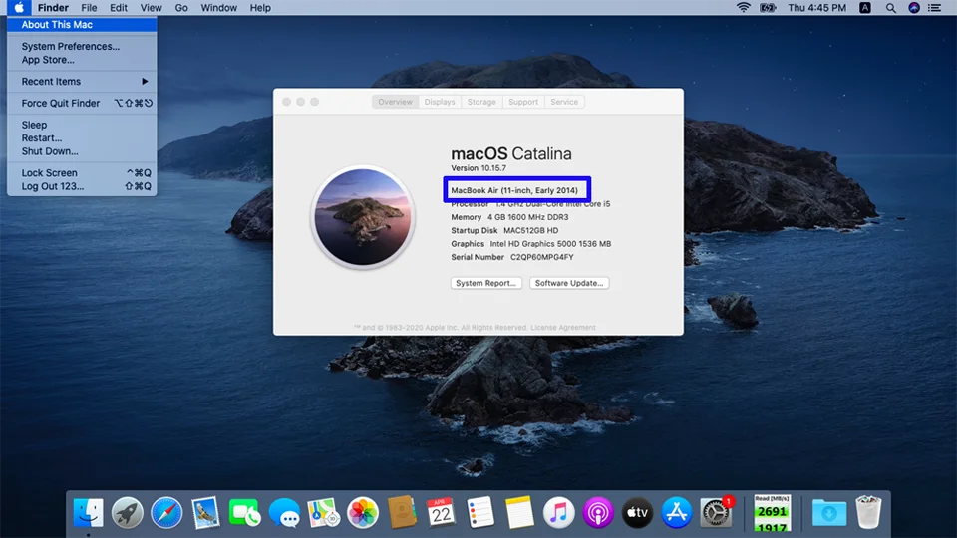Image resolution: width=957 pixels, height=538 pixels.
Task: Switch to the Support tab
Action: (x=523, y=102)
